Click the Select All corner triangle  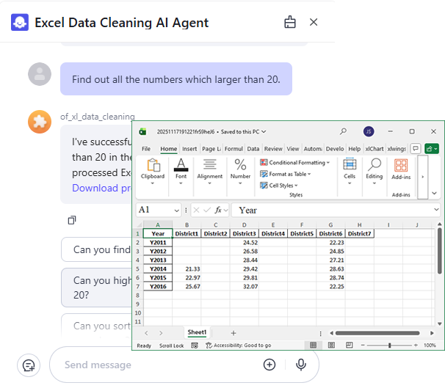tap(140, 225)
